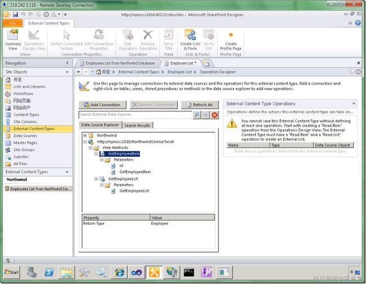Select Content Types in navigation
The width and height of the screenshot is (366, 284).
(x=26, y=115)
